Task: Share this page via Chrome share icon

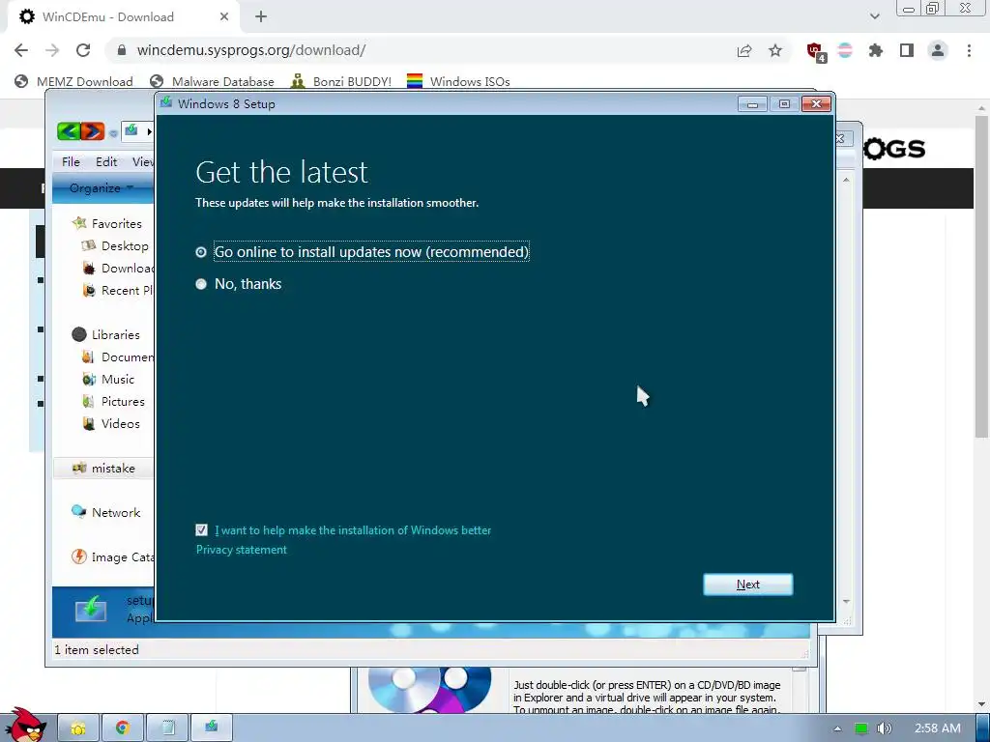Action: [x=744, y=51]
